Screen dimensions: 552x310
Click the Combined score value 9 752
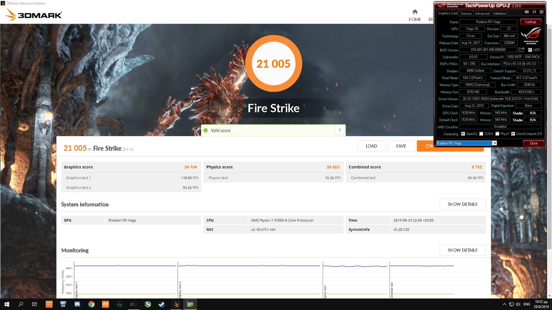[477, 167]
